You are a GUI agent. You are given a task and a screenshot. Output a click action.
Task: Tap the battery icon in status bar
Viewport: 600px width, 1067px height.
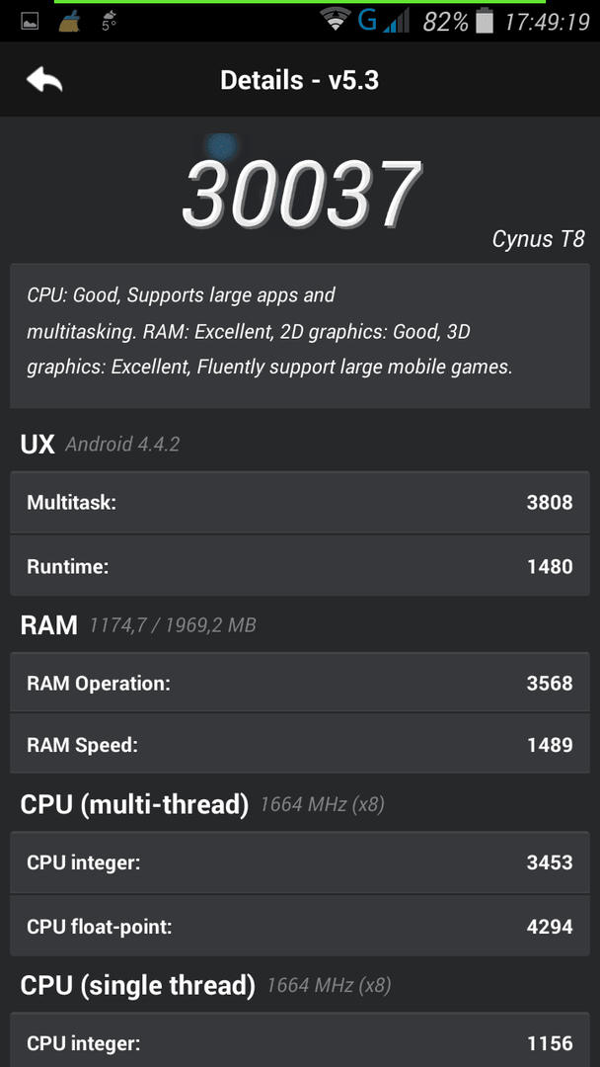tap(484, 21)
